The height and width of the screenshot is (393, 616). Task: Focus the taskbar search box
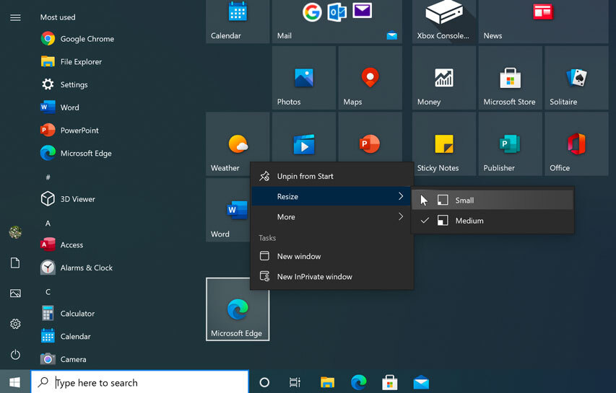point(140,382)
